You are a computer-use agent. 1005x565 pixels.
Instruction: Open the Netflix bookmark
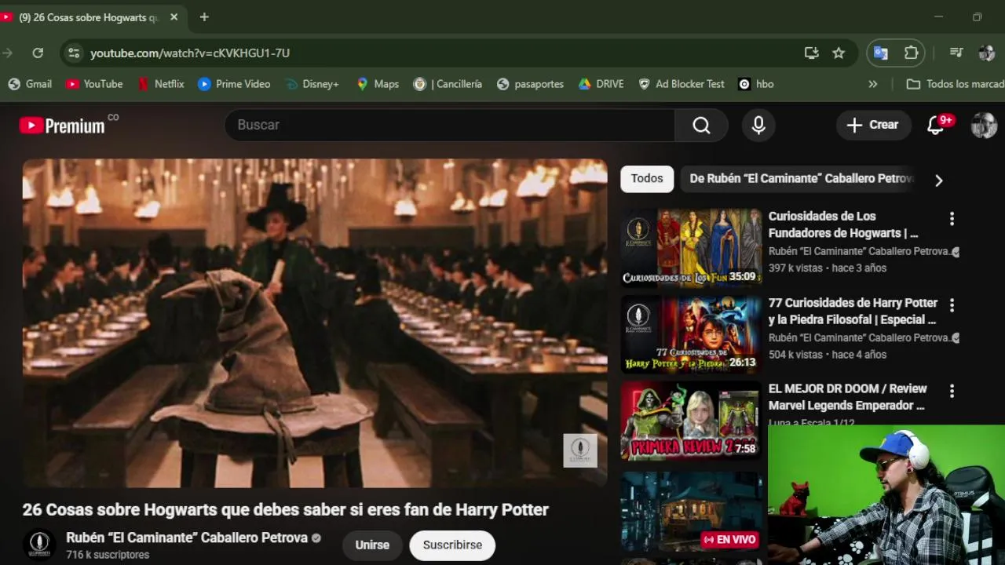[160, 84]
